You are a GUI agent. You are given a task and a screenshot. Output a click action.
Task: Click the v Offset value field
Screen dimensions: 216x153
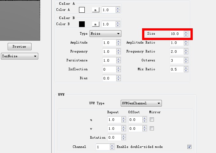135,129
